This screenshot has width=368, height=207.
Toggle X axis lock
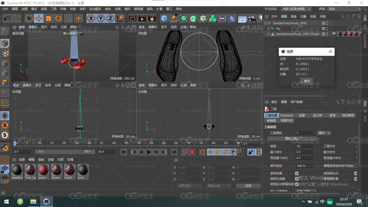[x=91, y=18]
